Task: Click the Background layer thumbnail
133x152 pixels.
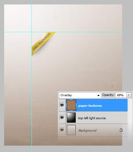Action: [x=71, y=130]
